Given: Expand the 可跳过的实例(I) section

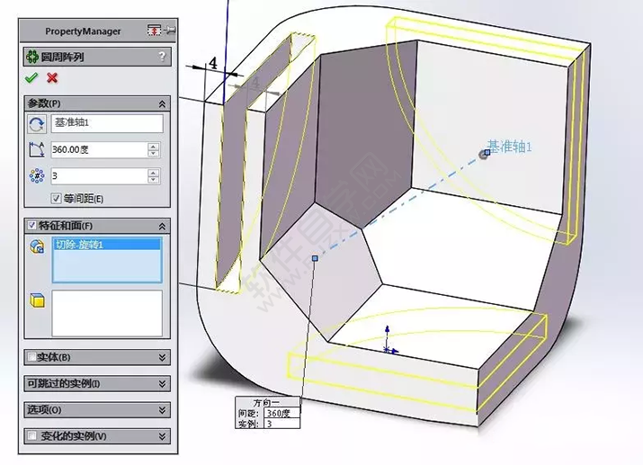Looking at the screenshot, I should [162, 383].
